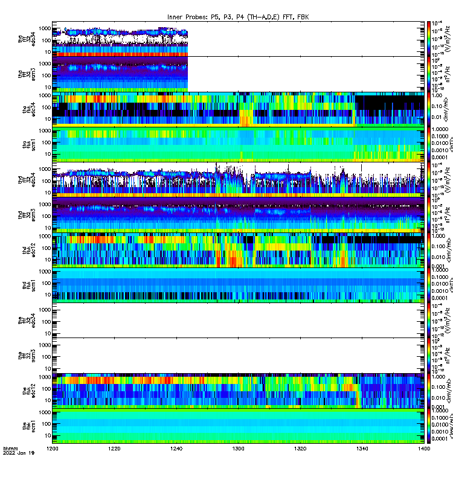The image size is (453, 483).
Task: Click the 'the fbk edc12' panel label
Action: (x=28, y=391)
